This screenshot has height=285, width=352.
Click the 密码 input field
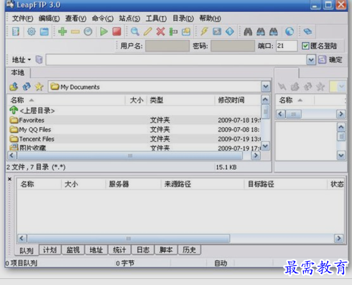[232, 46]
